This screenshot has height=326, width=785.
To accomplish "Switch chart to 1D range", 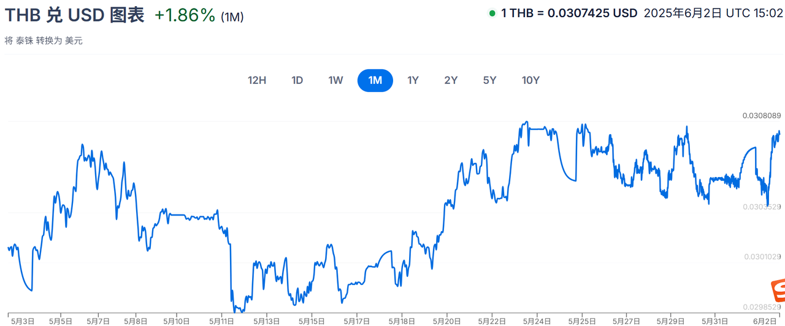I will pyautogui.click(x=297, y=80).
